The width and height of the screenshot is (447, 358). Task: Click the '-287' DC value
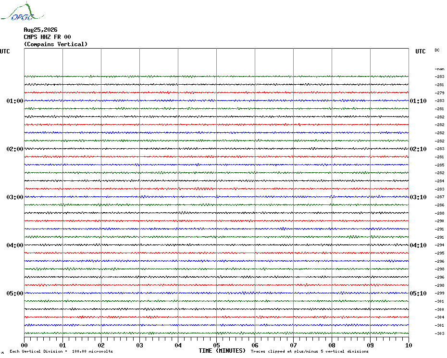pyautogui.click(x=440, y=197)
